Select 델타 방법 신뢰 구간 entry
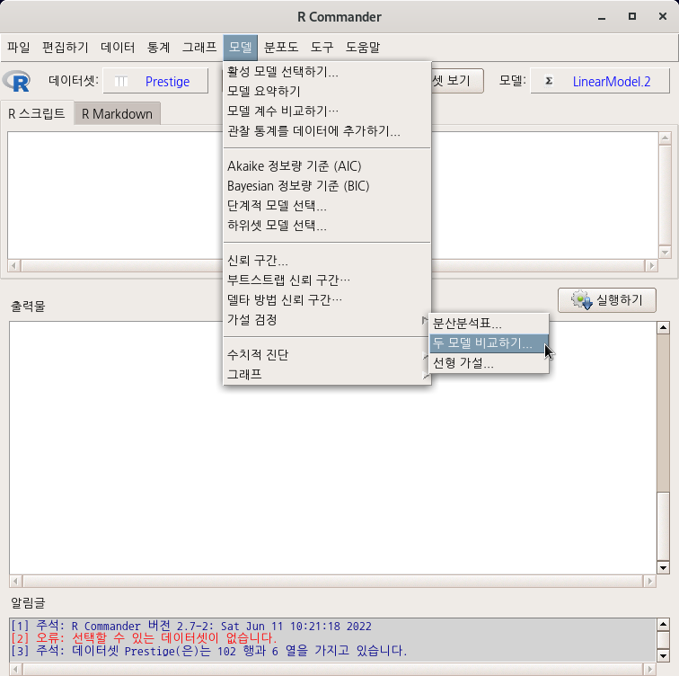Image resolution: width=679 pixels, height=676 pixels. [327, 300]
